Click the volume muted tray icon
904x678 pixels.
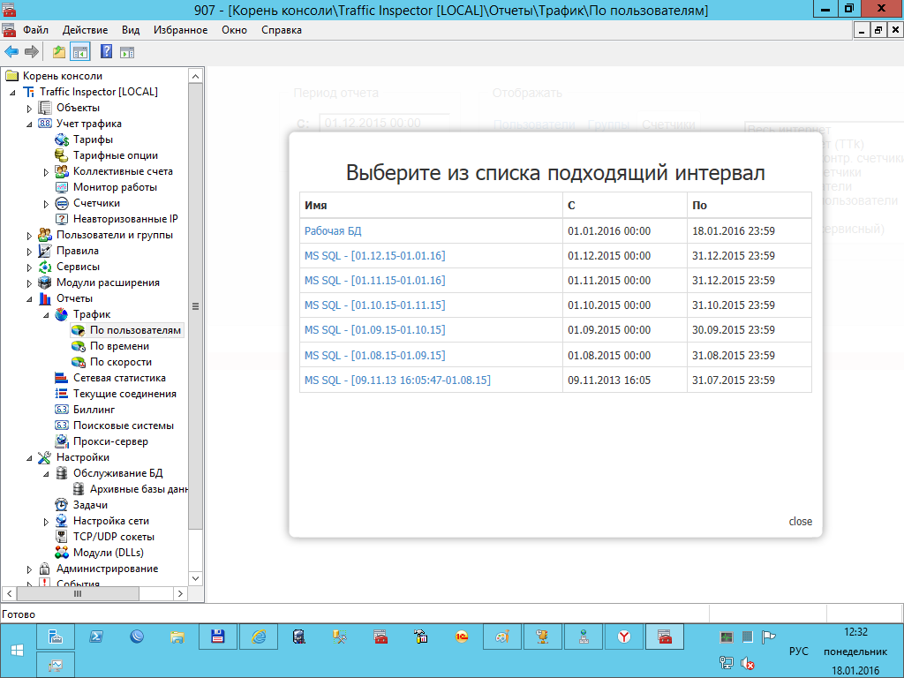click(x=747, y=664)
